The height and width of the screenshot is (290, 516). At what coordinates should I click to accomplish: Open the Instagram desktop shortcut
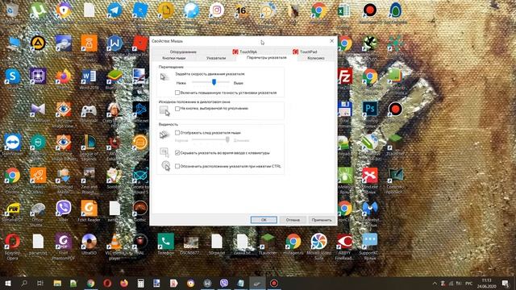click(217, 10)
